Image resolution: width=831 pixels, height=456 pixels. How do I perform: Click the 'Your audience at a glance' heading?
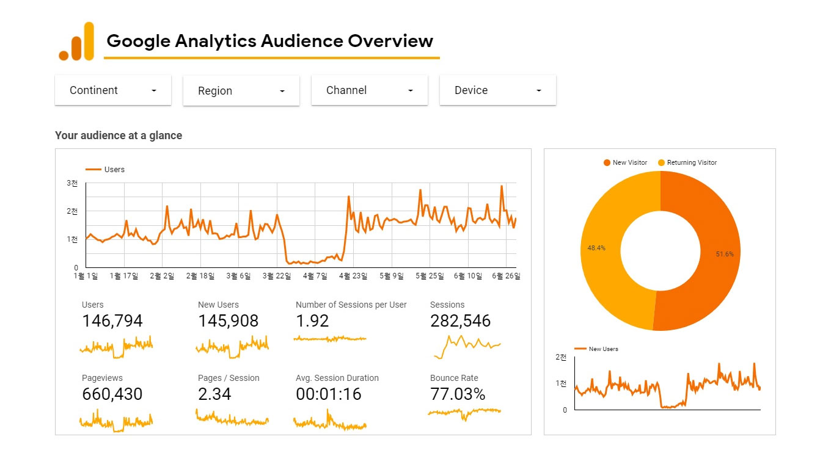tap(119, 136)
